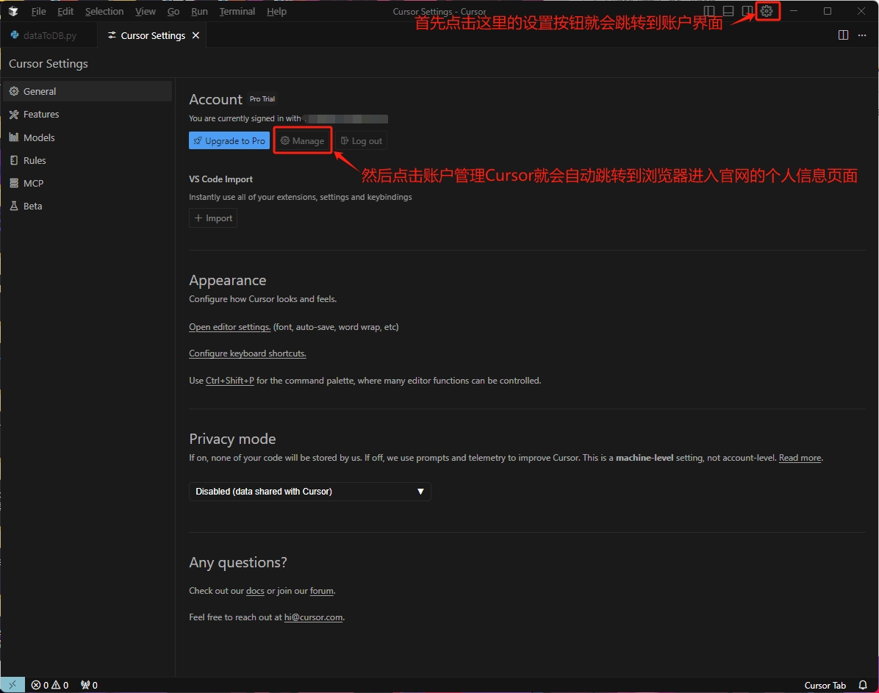The height and width of the screenshot is (693, 879).
Task: Split the editor right
Action: point(843,35)
